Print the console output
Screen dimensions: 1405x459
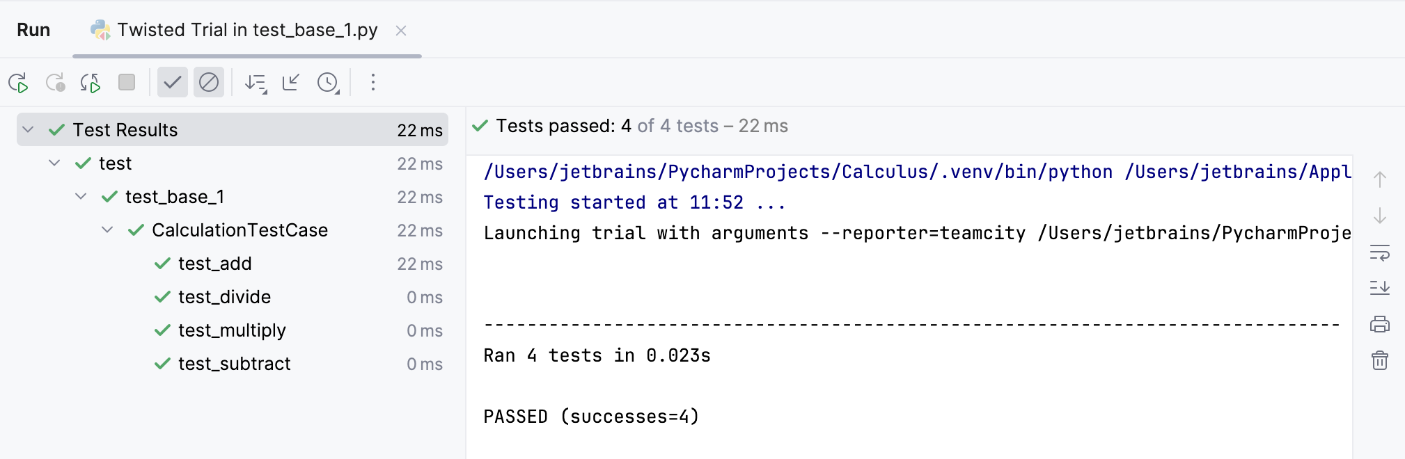(1379, 323)
